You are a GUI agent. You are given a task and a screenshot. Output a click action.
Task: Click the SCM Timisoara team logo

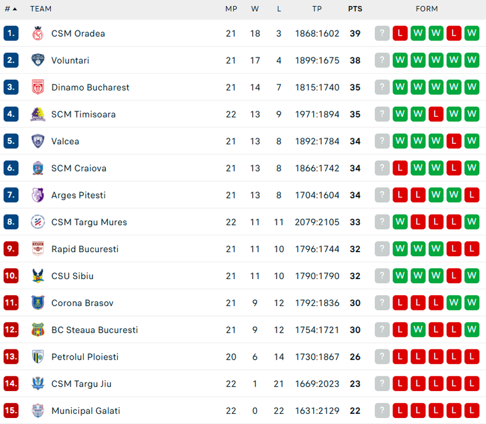(38, 115)
